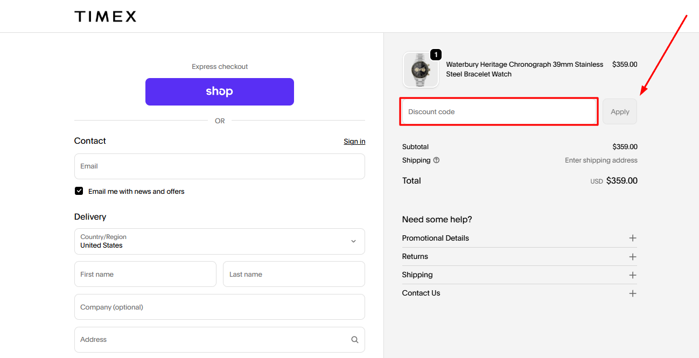Expand Promotional Details section
699x358 pixels.
click(519, 238)
